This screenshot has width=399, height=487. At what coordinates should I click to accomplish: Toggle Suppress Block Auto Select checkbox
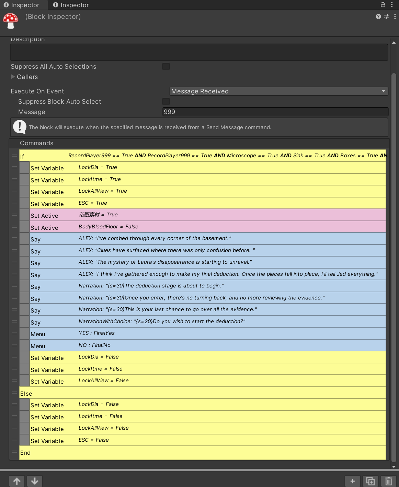[166, 101]
